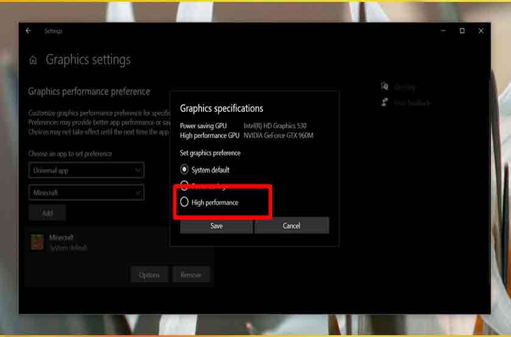Click the Graphics settings heading
This screenshot has height=337, width=511.
pyautogui.click(x=88, y=60)
